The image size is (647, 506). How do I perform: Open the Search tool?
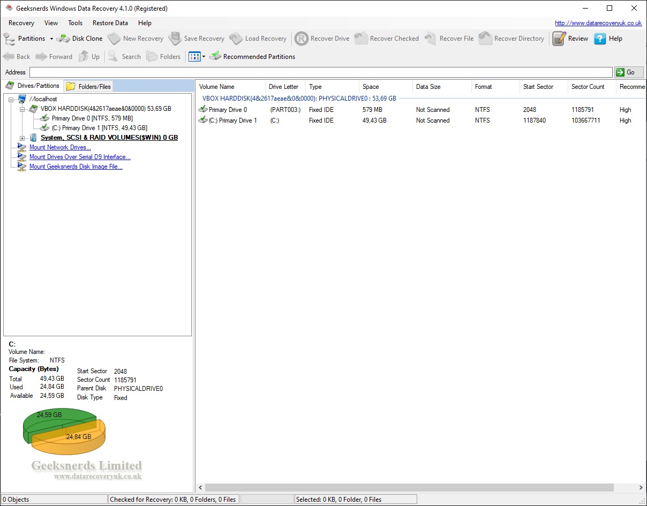(x=124, y=57)
